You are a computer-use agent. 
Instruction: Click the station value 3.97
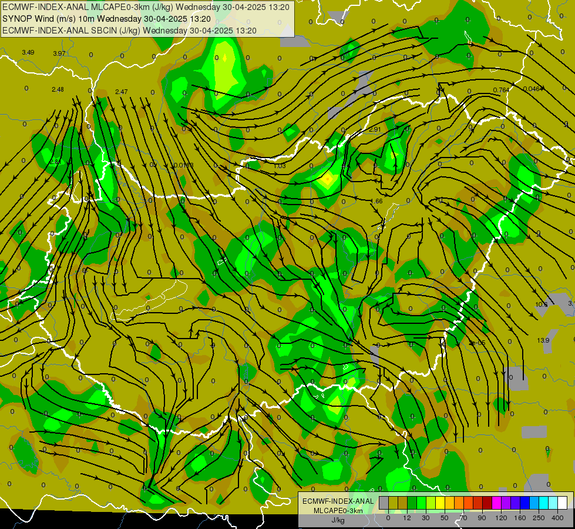59,53
